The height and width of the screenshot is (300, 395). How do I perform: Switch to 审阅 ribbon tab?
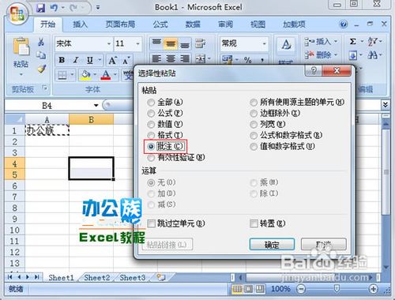coord(225,24)
